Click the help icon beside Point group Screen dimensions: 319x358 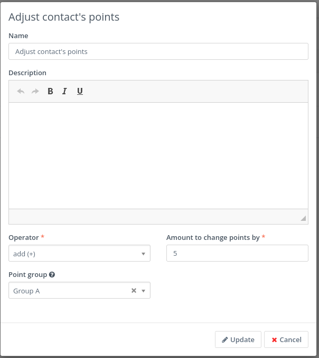[x=52, y=275]
